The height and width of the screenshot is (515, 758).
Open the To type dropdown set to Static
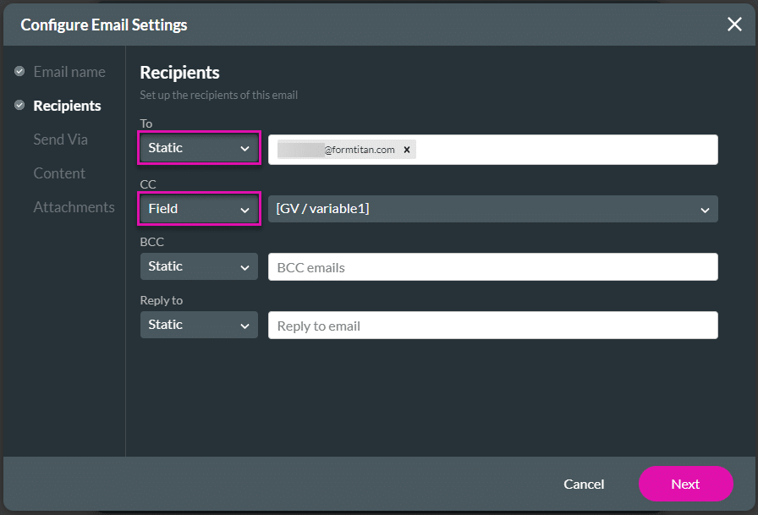pyautogui.click(x=199, y=148)
